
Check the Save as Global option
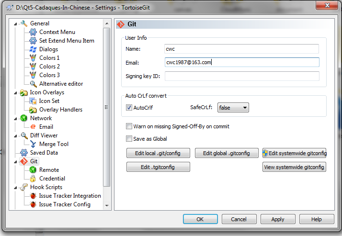point(129,139)
